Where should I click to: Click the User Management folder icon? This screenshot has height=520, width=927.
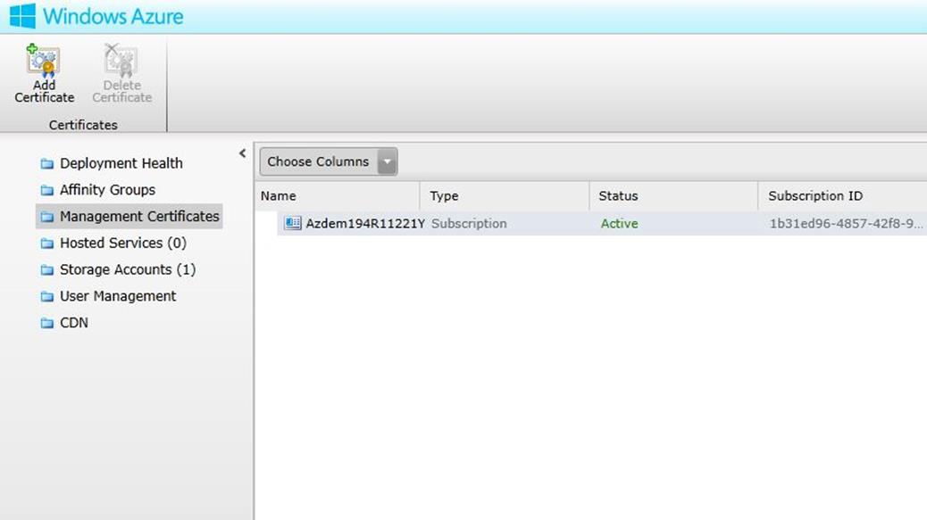[46, 296]
